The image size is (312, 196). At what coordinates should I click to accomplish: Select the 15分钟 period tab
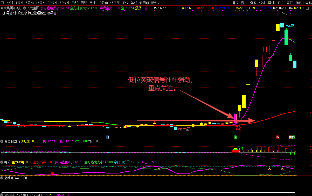(x=40, y=3)
